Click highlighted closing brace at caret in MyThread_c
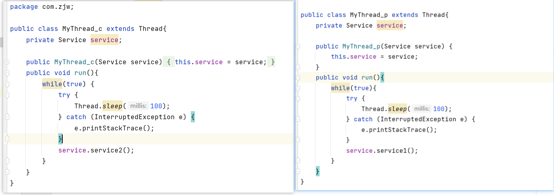Viewport: 554px width, 195px height. point(60,139)
